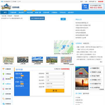Click the mini map panel
The width and height of the screenshot is (105, 105).
64,48
